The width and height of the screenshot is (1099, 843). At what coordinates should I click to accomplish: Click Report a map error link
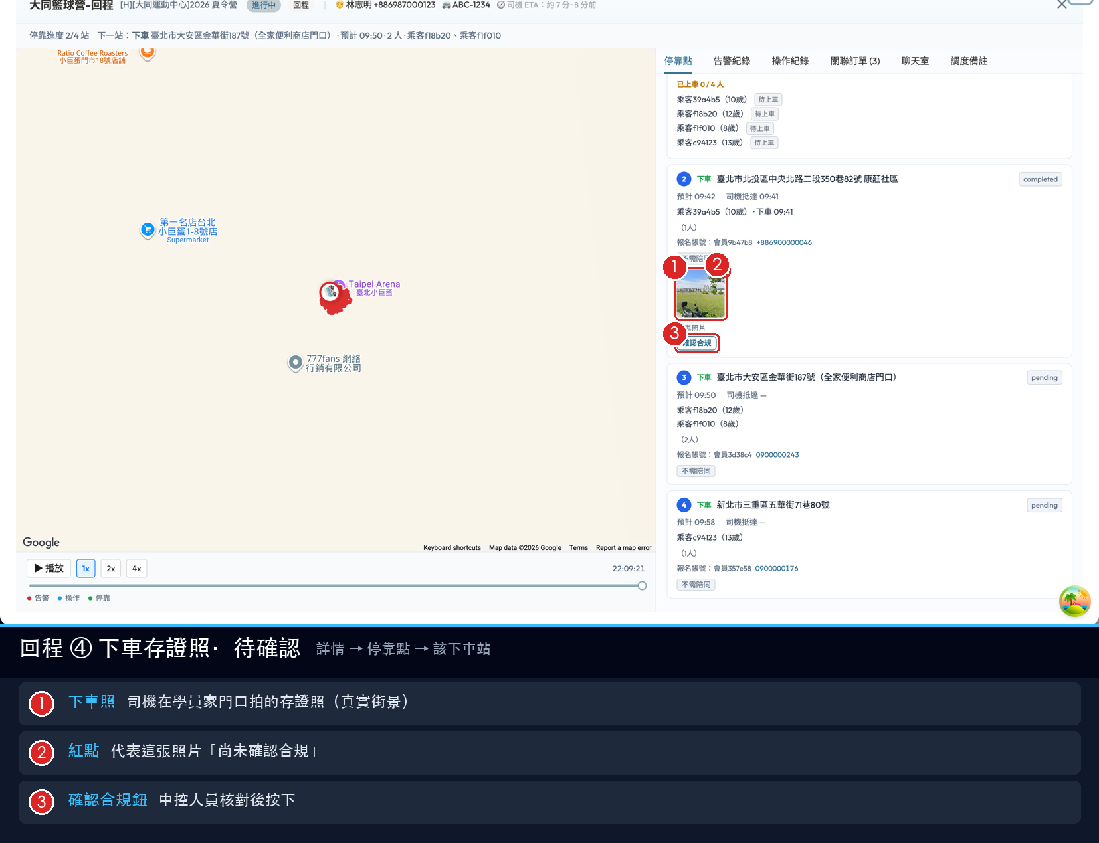pyautogui.click(x=623, y=548)
